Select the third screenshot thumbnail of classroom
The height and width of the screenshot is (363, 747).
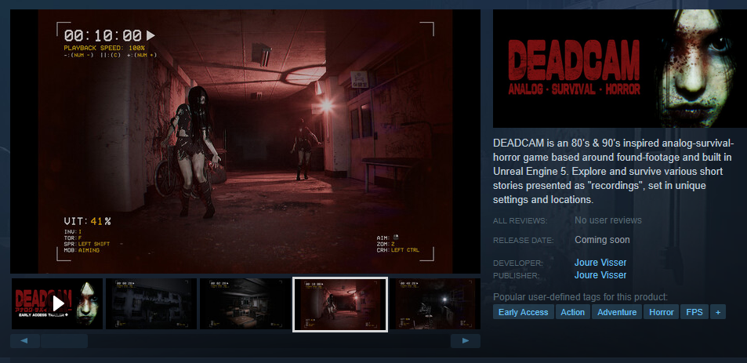pyautogui.click(x=245, y=303)
